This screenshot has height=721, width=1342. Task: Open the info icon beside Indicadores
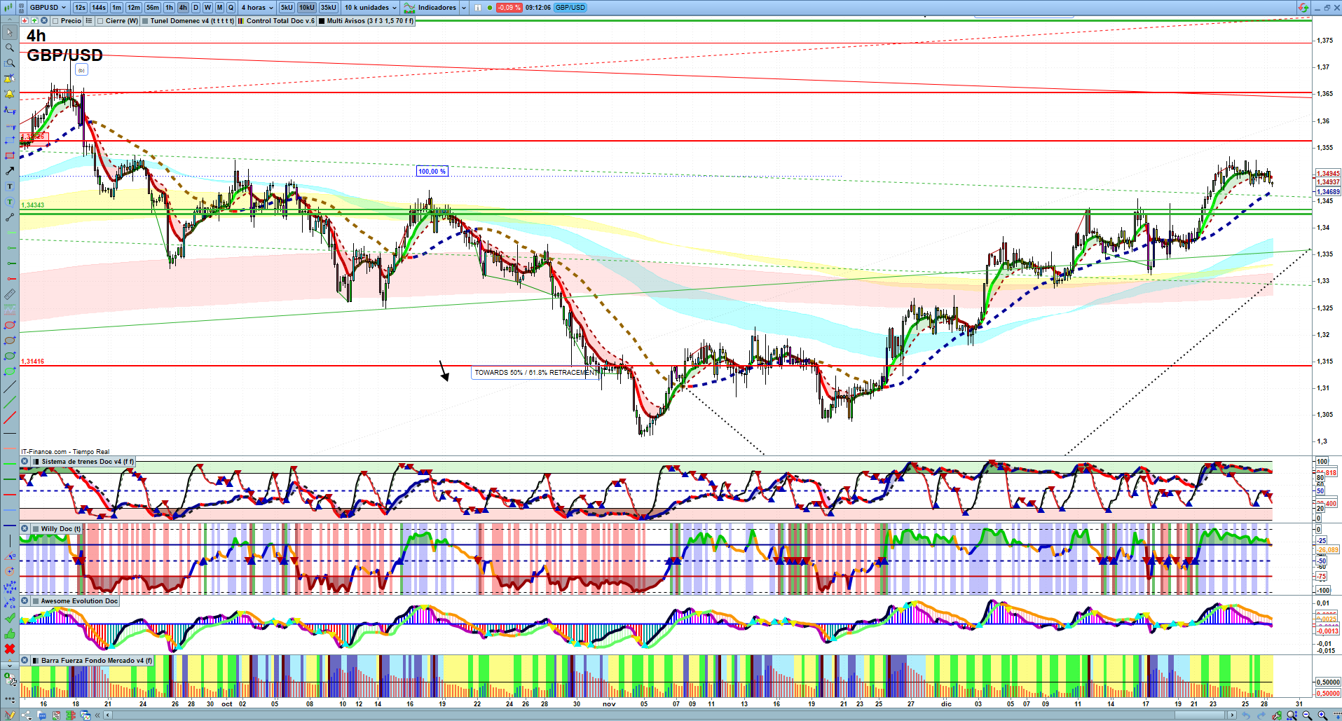(478, 8)
